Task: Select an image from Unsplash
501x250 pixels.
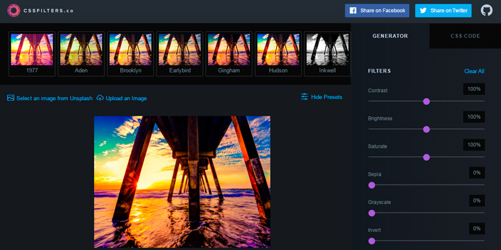Action: (x=54, y=98)
